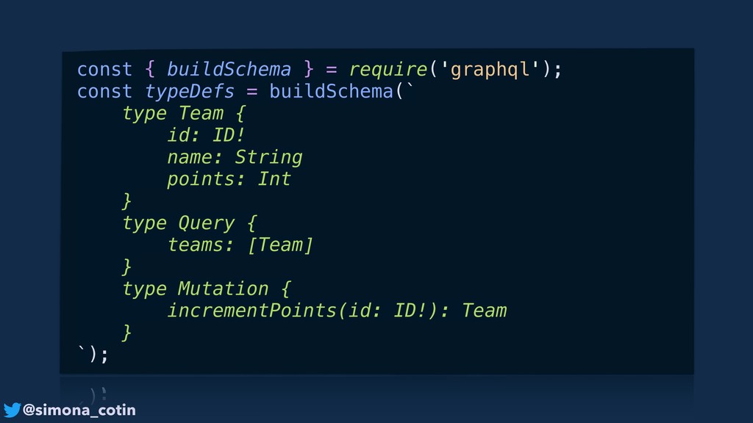Click the 'type Query {' line

190,223
